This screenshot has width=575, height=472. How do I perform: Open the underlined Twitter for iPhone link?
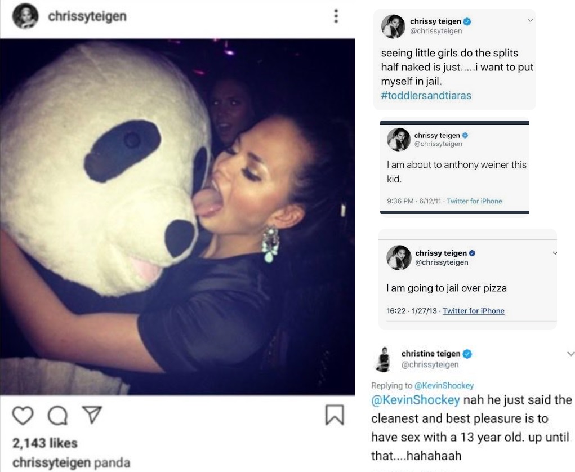pos(474,311)
